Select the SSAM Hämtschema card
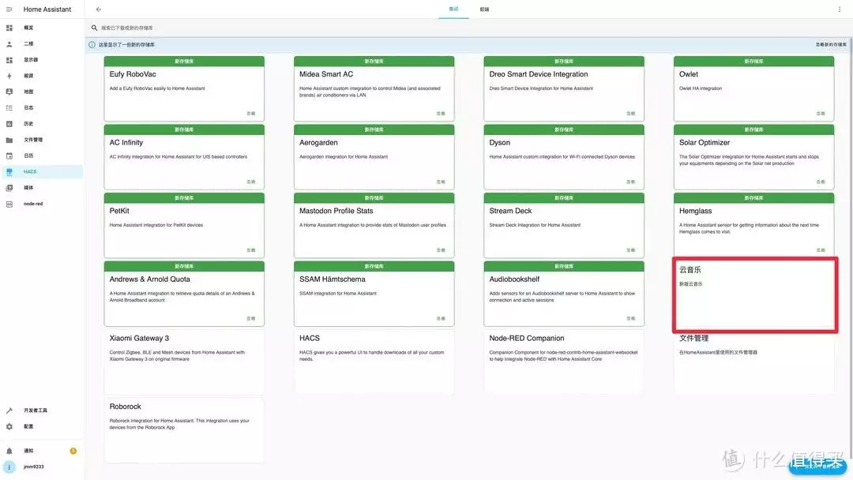The width and height of the screenshot is (853, 480). tap(374, 294)
